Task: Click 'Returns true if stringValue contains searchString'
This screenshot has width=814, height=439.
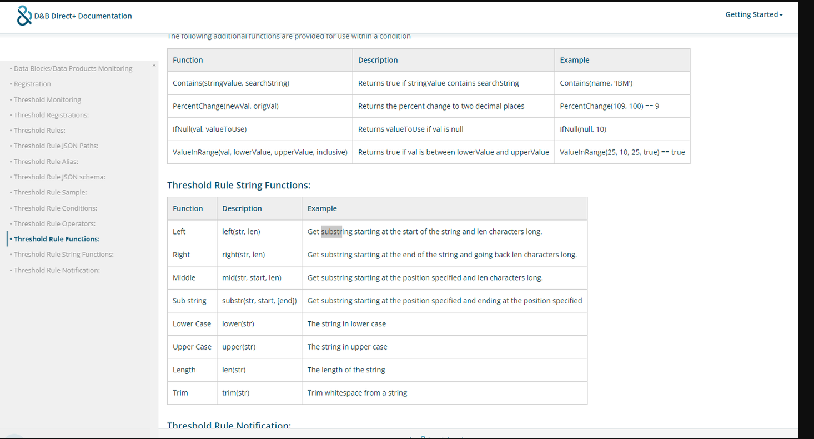Action: pyautogui.click(x=439, y=83)
